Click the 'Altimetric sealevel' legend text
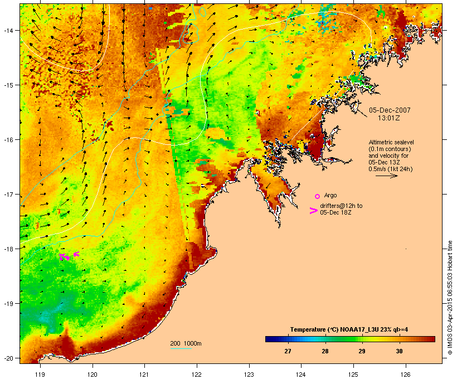The height and width of the screenshot is (379, 457). [391, 142]
